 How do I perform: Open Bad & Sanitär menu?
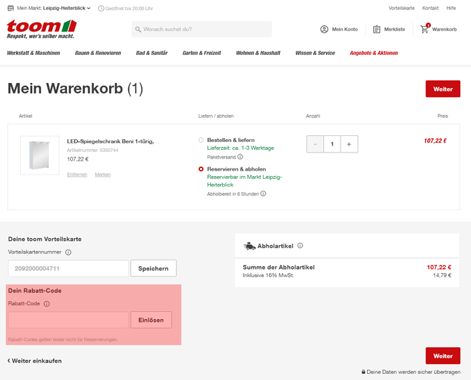(x=152, y=53)
